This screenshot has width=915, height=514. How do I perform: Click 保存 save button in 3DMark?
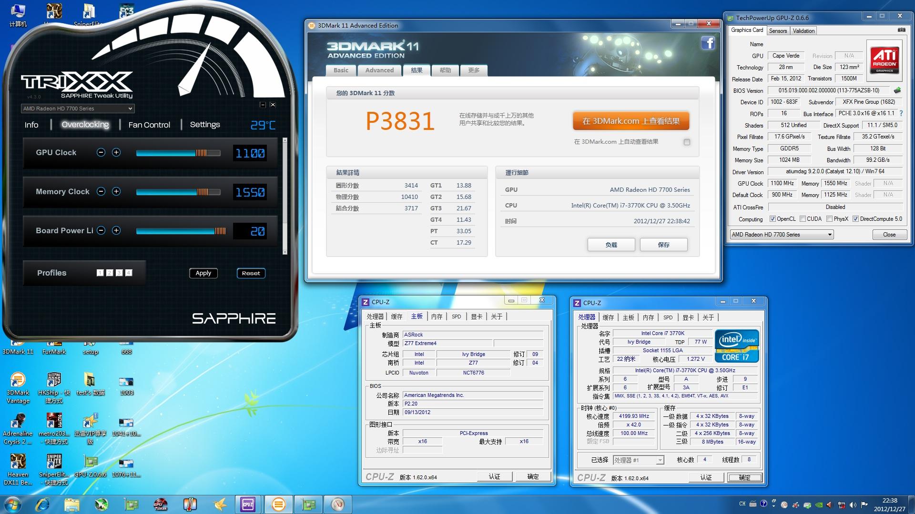click(x=663, y=245)
